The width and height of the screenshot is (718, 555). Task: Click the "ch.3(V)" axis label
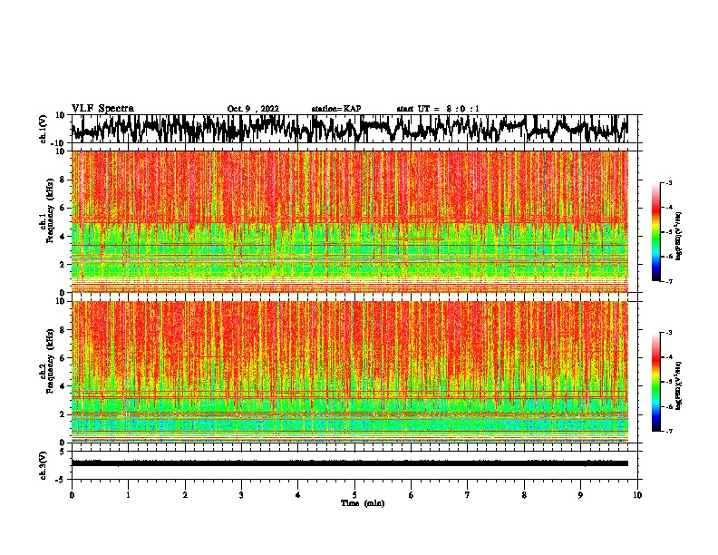pyautogui.click(x=44, y=465)
